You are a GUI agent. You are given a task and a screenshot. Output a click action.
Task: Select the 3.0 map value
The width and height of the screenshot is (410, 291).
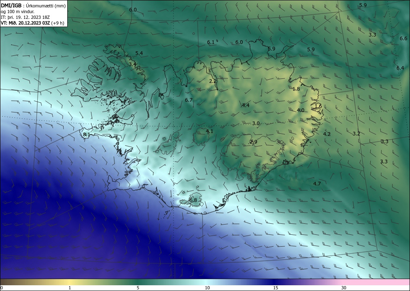click(256, 124)
